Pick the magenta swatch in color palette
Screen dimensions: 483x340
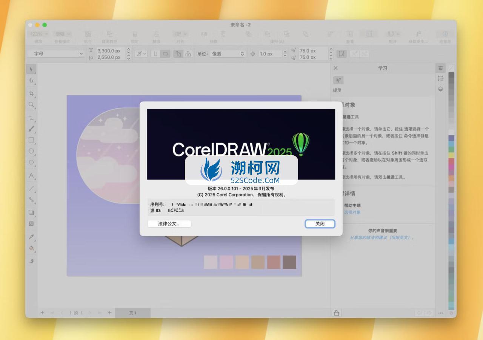point(451,167)
